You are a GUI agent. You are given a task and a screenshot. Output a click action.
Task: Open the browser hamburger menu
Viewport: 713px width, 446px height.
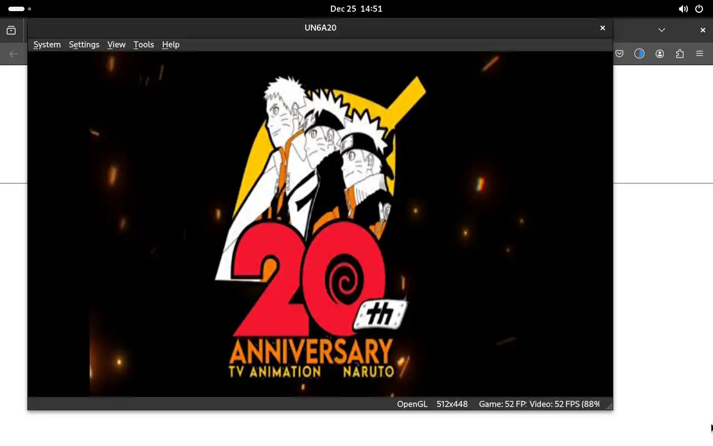point(700,54)
